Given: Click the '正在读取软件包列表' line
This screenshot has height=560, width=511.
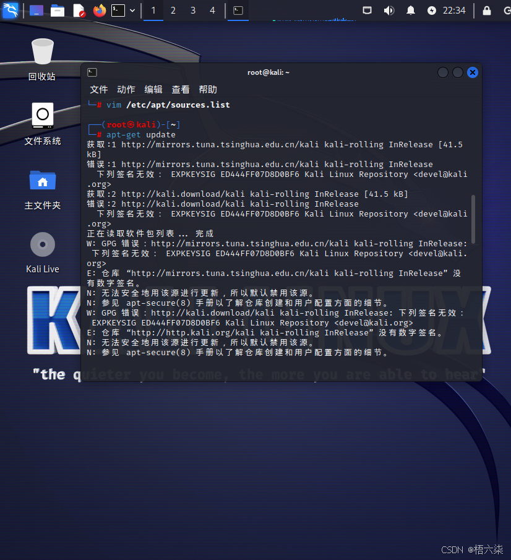Looking at the screenshot, I should pyautogui.click(x=150, y=233).
